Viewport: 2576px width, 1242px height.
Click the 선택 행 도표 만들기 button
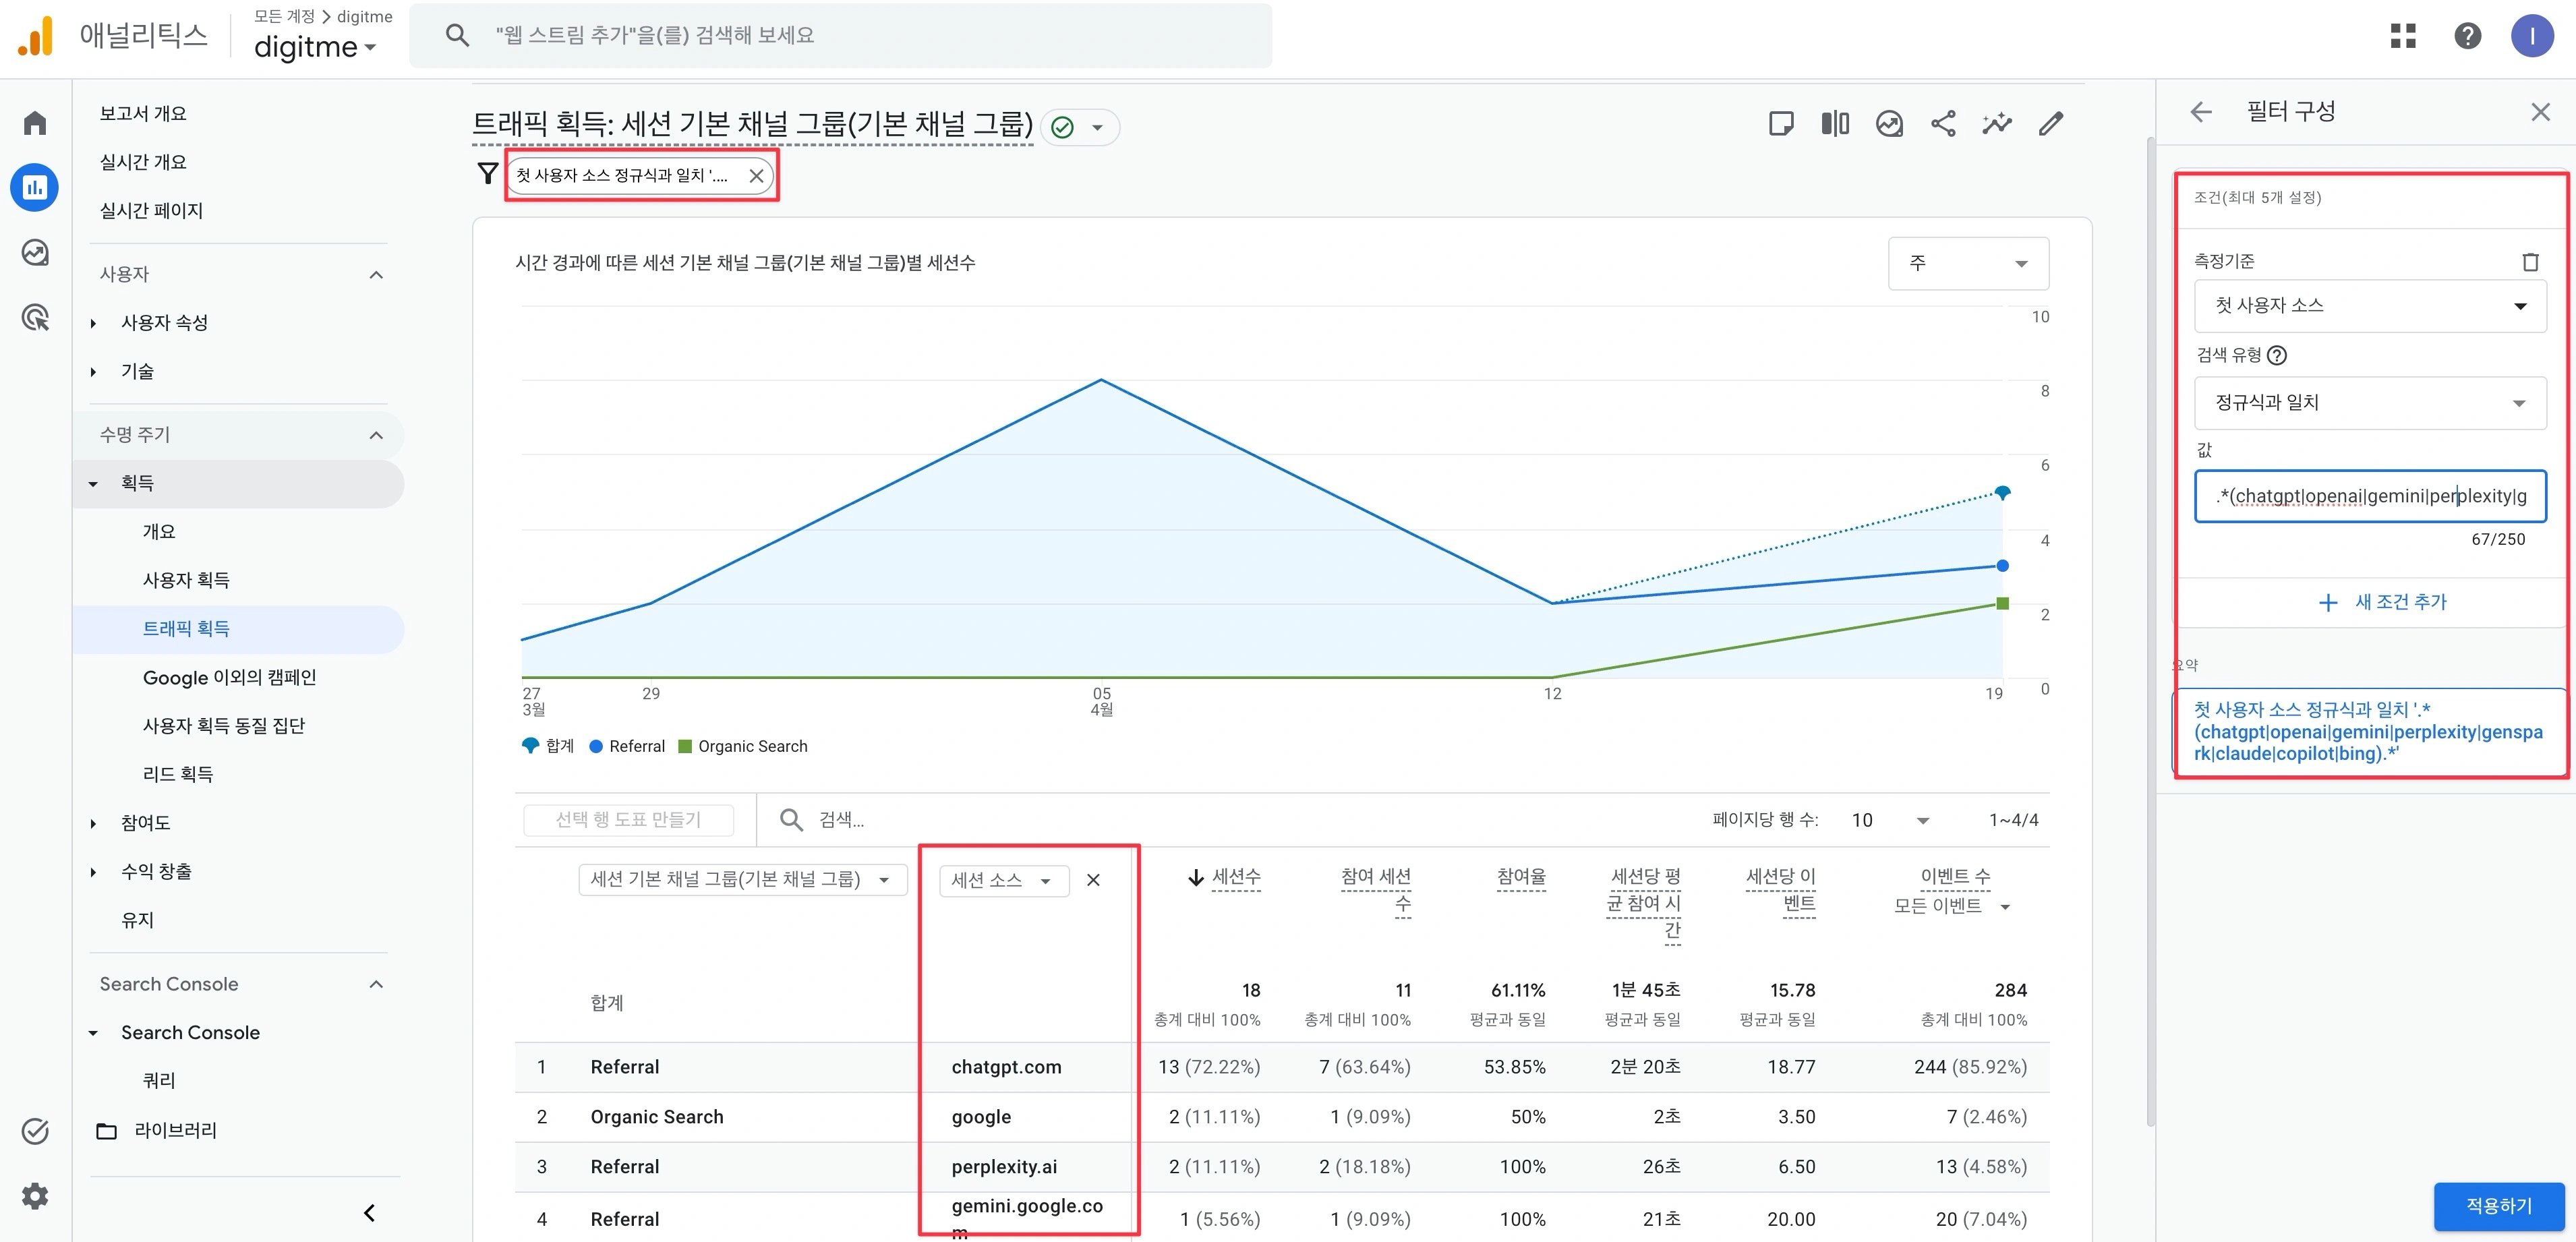tap(628, 820)
